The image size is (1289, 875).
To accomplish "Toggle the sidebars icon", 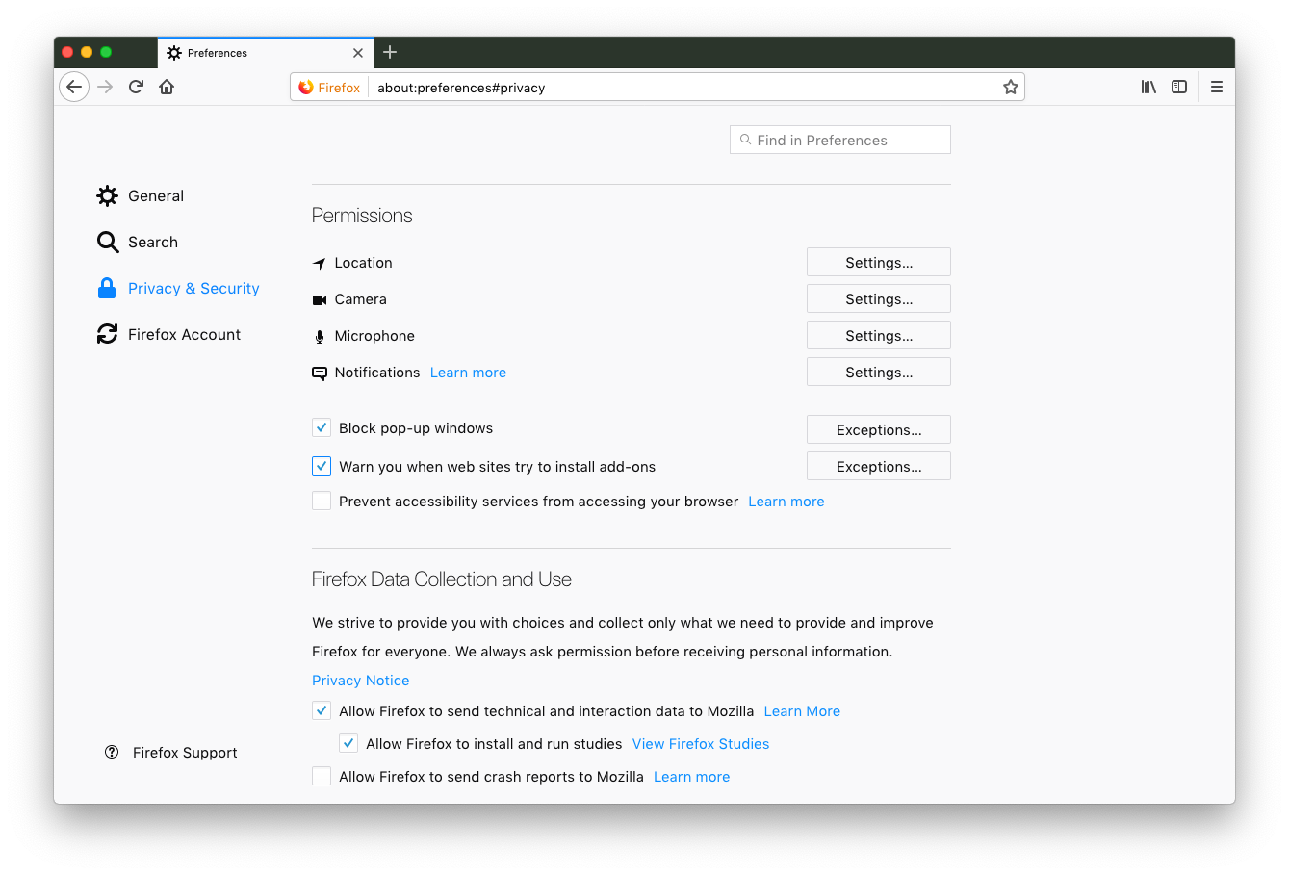I will coord(1179,87).
